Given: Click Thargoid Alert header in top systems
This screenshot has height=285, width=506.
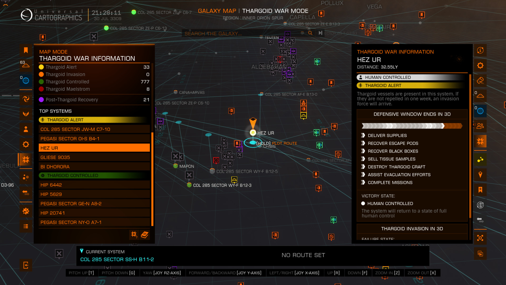Looking at the screenshot, I should [94, 120].
